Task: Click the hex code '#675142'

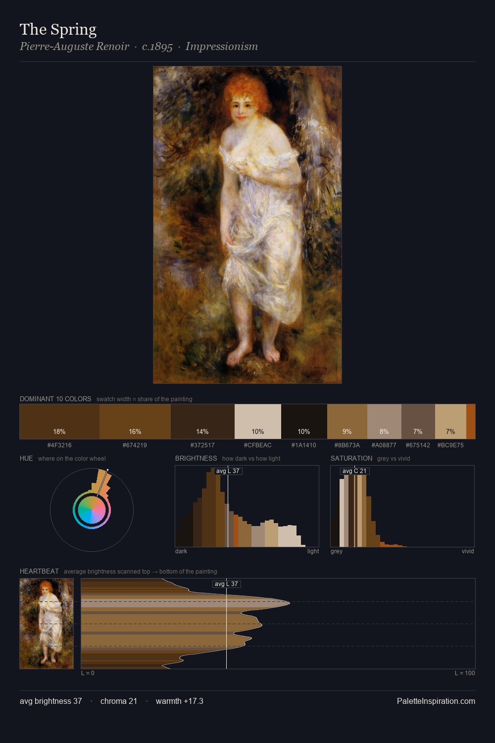Action: [418, 445]
